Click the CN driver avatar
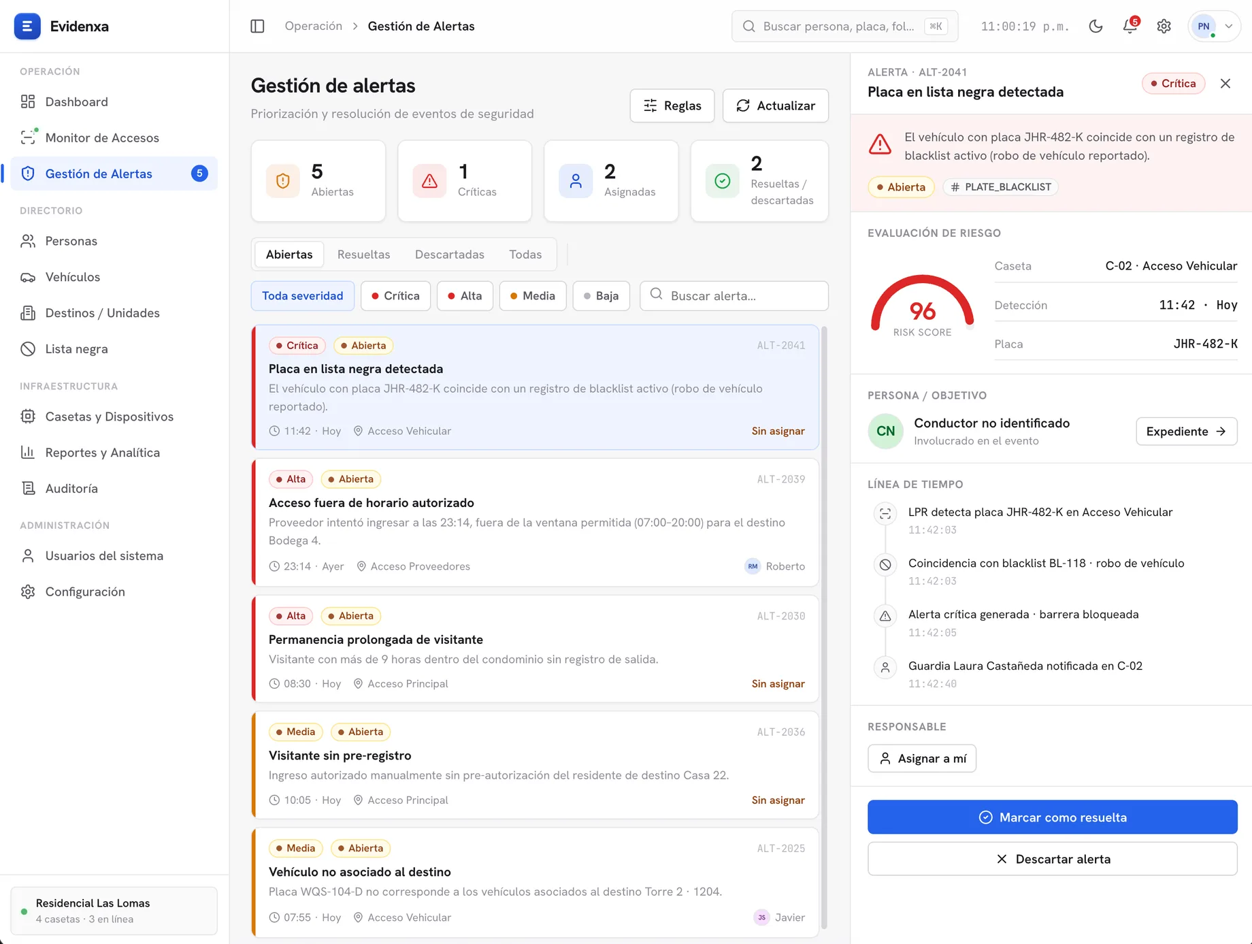Screen dimensions: 1252x944 click(885, 431)
